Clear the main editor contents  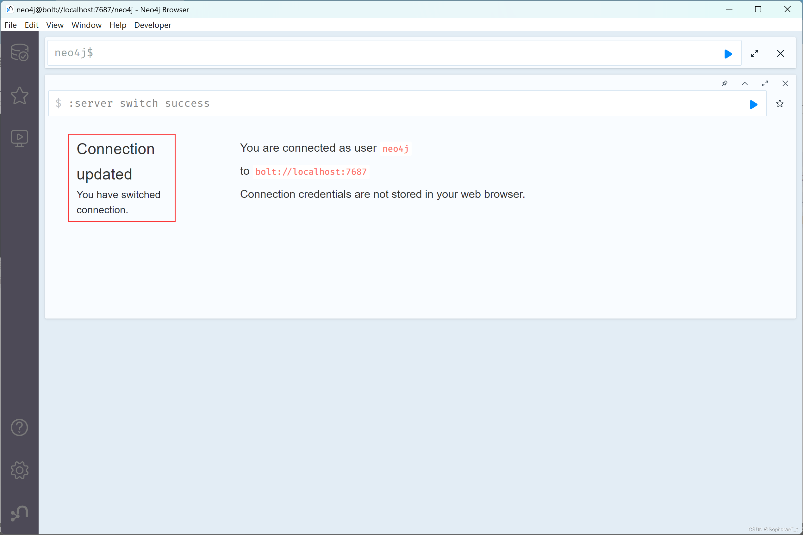[x=780, y=54]
